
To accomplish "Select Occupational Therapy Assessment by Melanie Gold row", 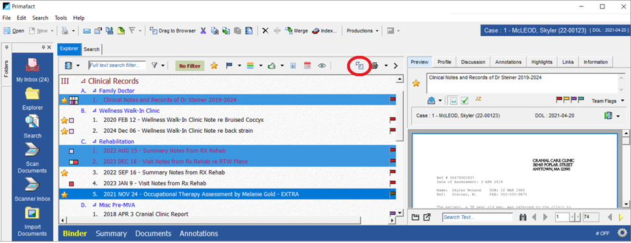I will [228, 194].
